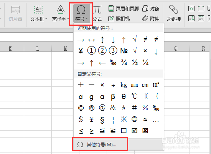211x154 pixels.
Task: Open 其他符号(M)... more symbols entry
Action: 100,144
